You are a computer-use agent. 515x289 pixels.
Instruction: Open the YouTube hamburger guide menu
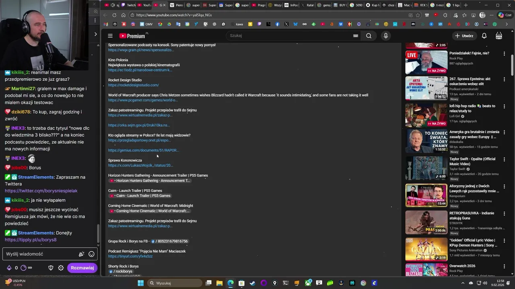(x=110, y=36)
